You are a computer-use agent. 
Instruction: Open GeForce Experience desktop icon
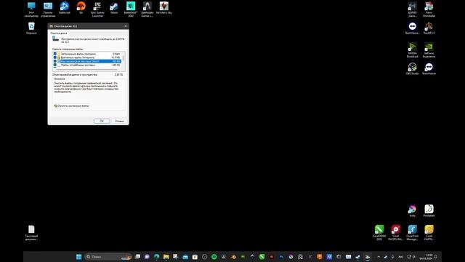pyautogui.click(x=429, y=50)
